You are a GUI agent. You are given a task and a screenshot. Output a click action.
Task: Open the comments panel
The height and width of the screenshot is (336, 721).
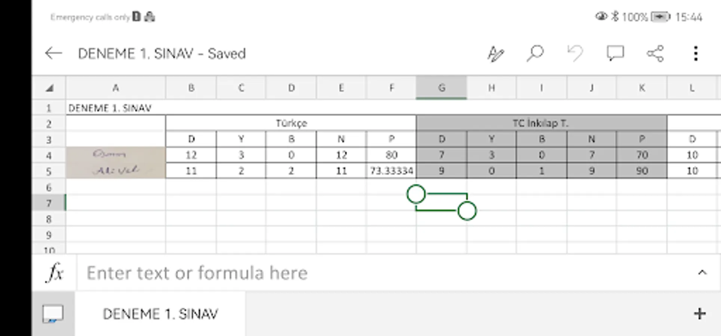[x=615, y=53]
